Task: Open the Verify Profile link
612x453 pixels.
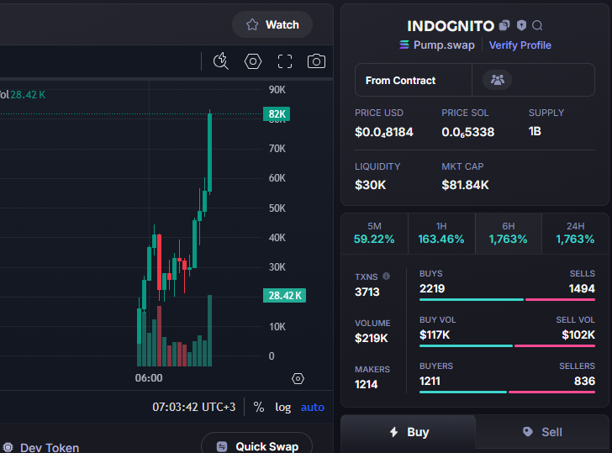Action: [520, 45]
